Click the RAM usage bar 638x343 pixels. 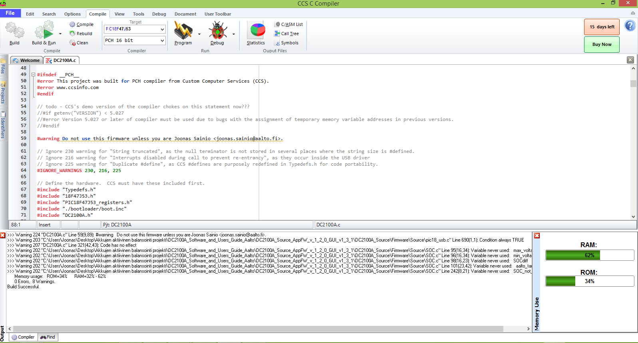(590, 255)
